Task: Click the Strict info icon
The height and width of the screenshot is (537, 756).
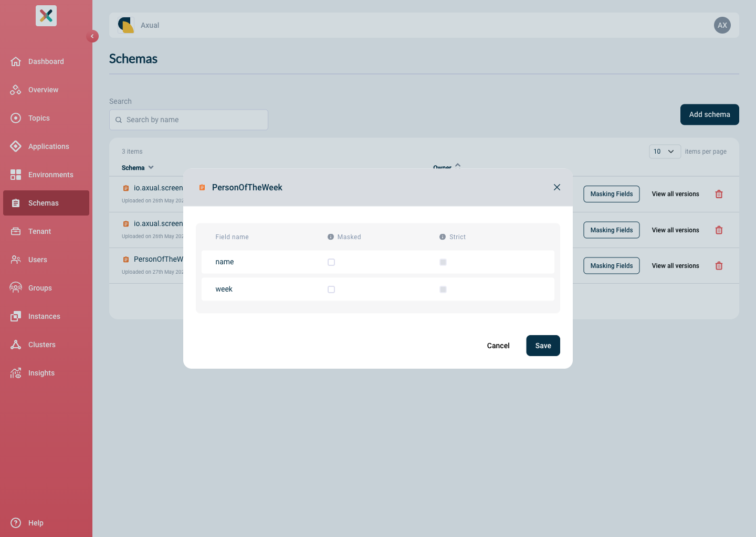Action: (x=443, y=237)
